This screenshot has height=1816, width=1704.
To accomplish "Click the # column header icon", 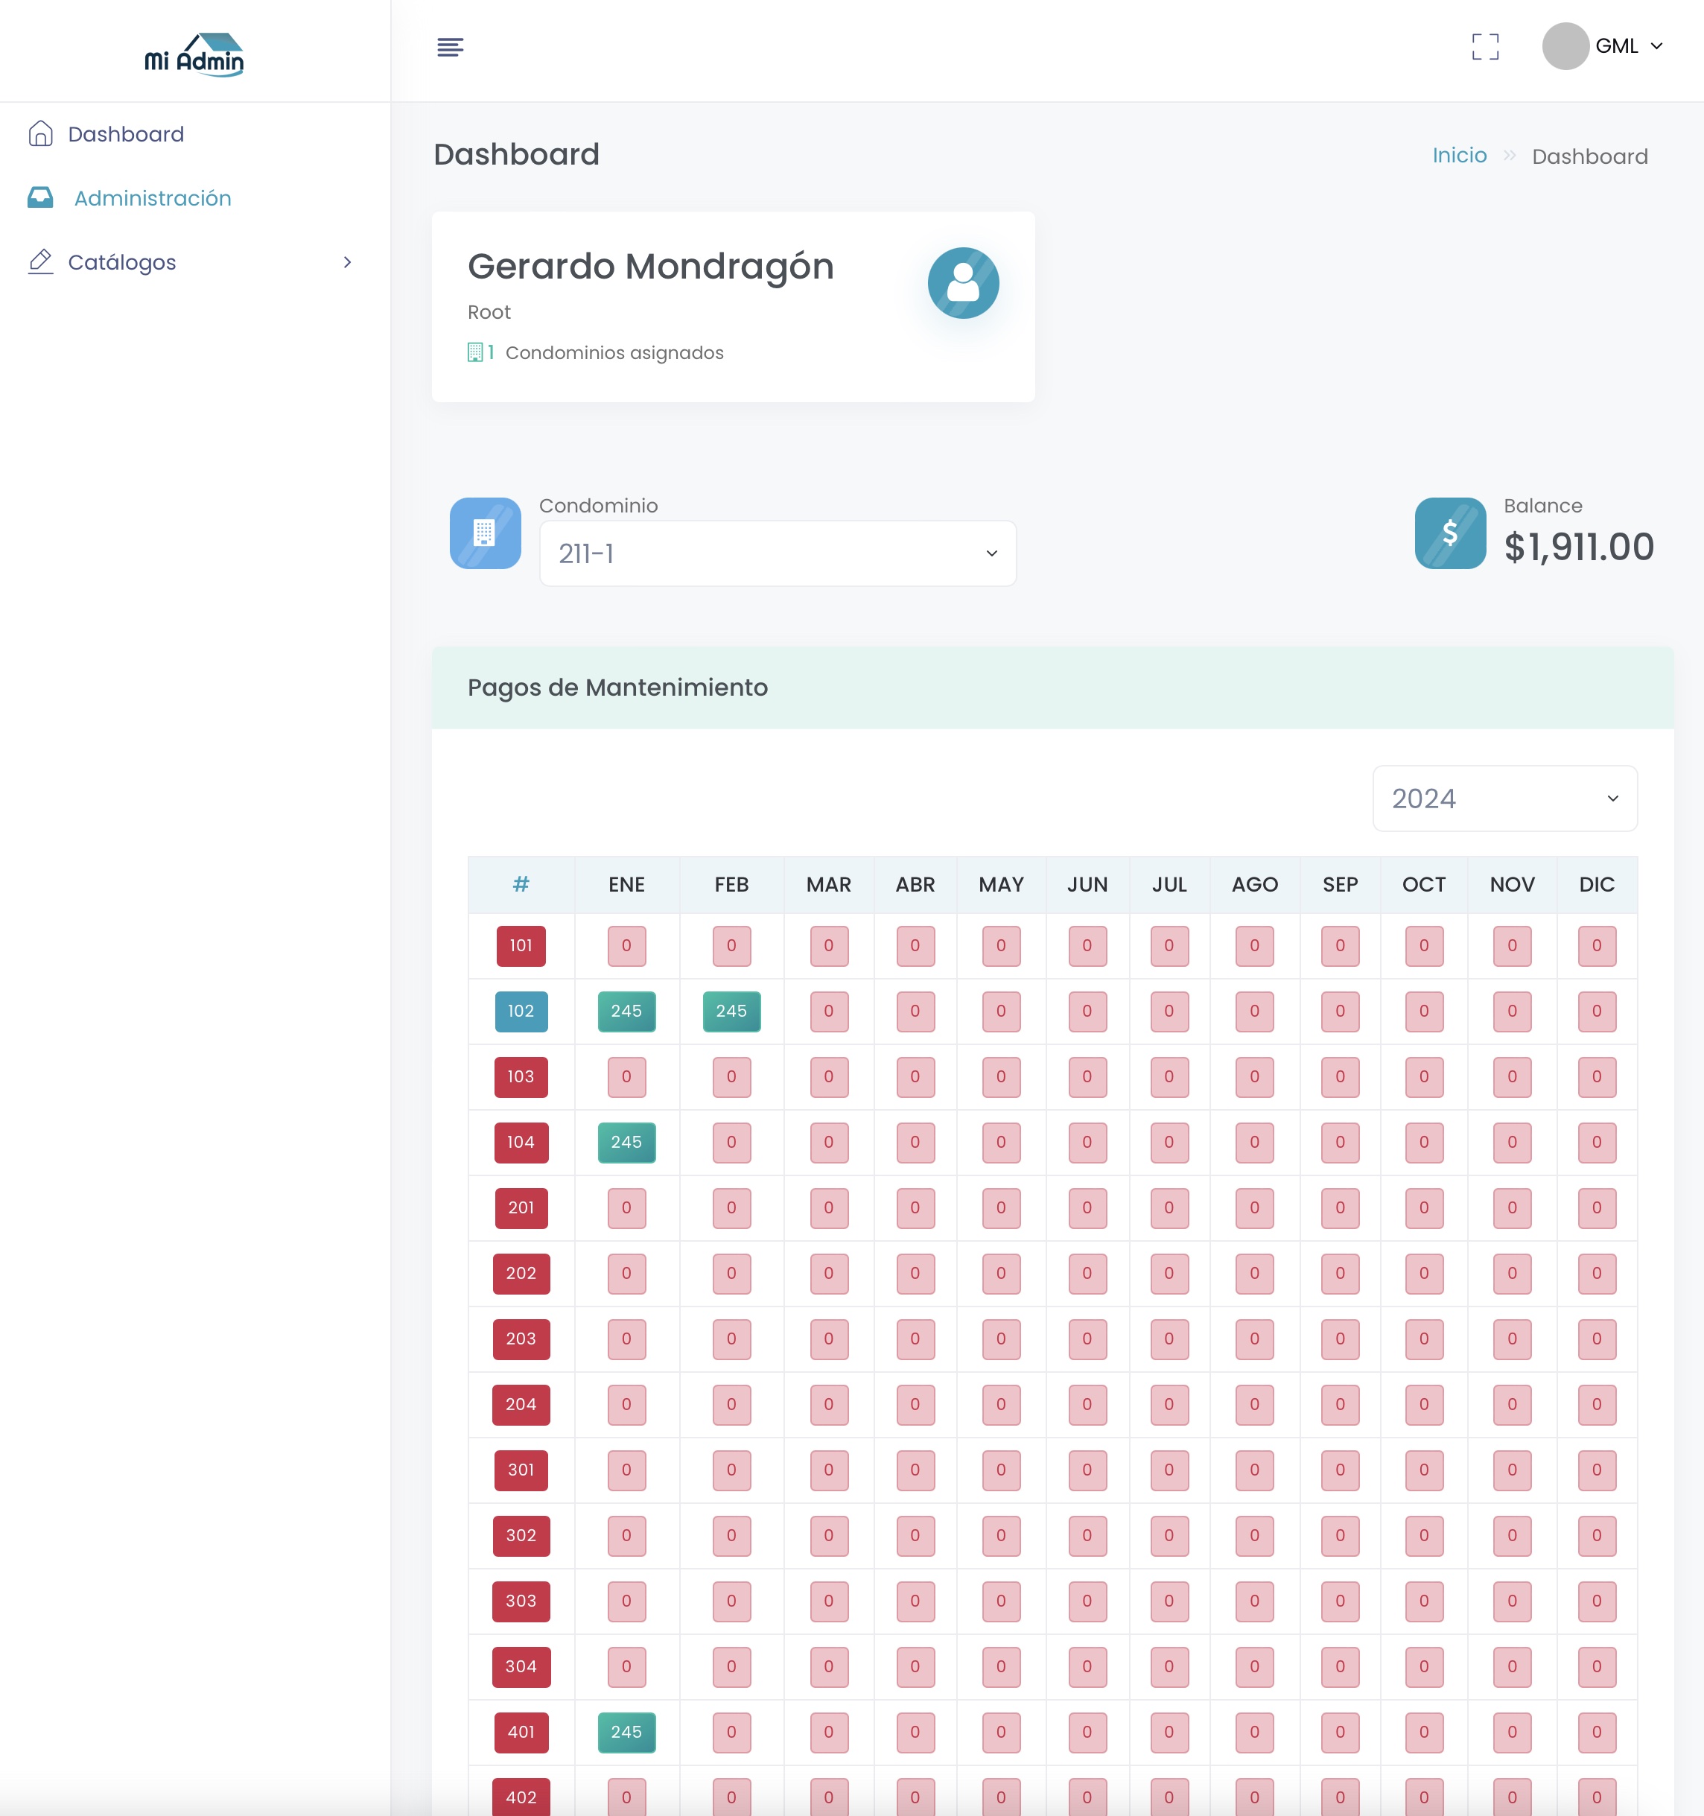I will point(521,883).
